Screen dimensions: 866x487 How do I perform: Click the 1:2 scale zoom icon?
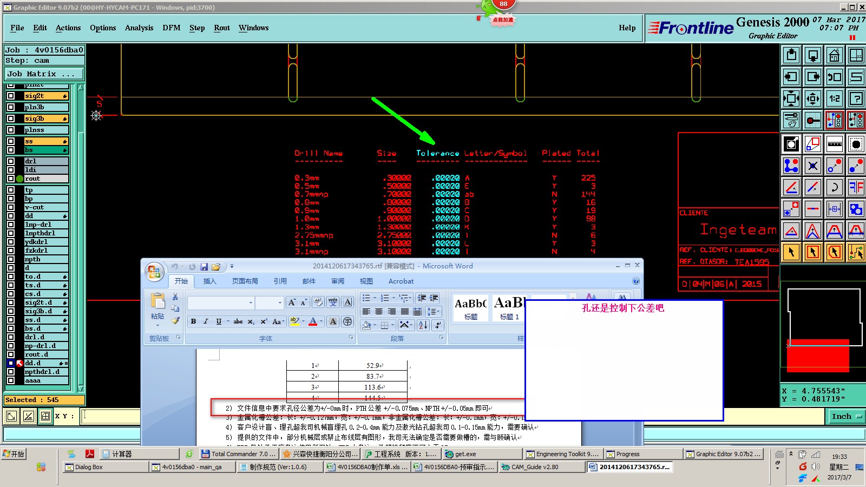[x=834, y=98]
